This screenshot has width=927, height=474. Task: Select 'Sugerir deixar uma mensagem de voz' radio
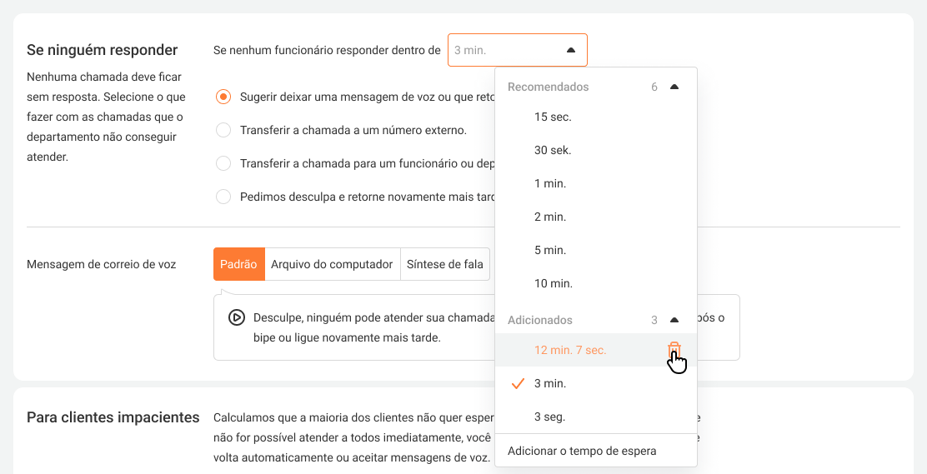click(223, 97)
